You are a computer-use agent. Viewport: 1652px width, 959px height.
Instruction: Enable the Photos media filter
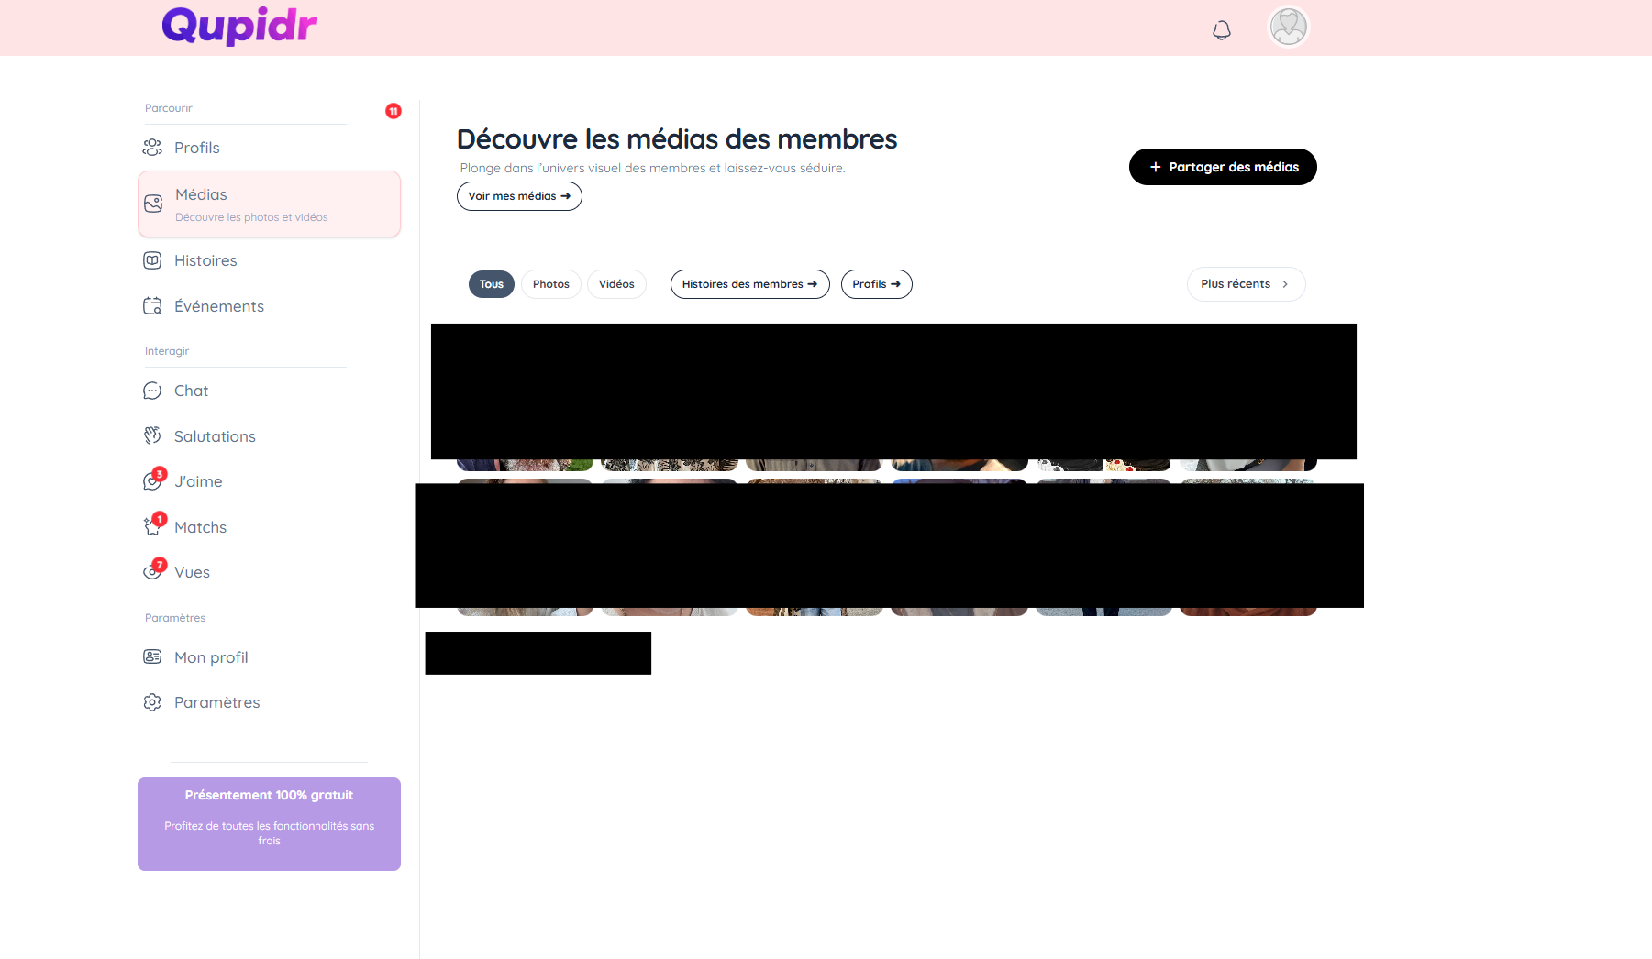click(550, 284)
